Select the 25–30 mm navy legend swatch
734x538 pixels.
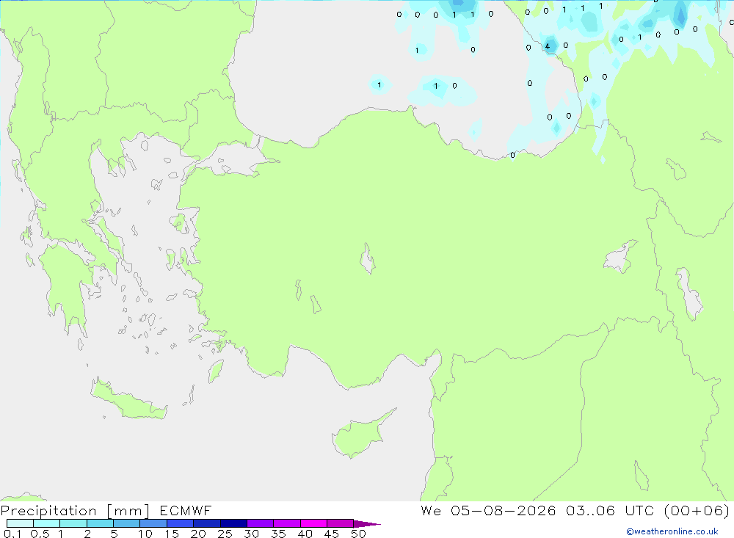pyautogui.click(x=233, y=523)
